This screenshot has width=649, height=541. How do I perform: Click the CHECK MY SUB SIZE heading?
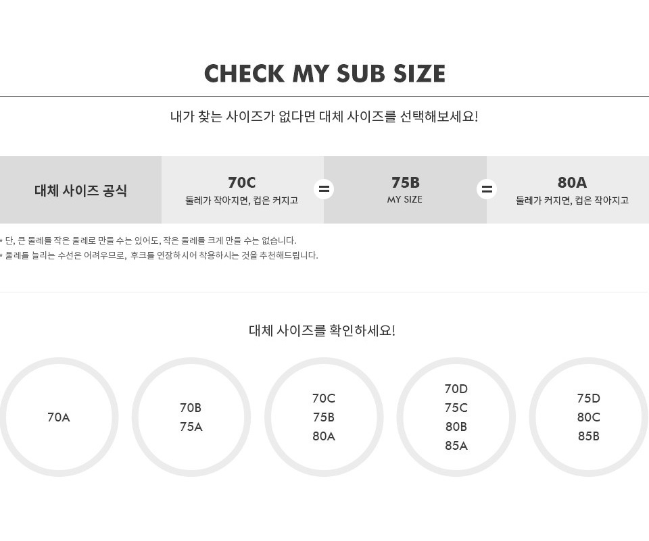(x=324, y=74)
